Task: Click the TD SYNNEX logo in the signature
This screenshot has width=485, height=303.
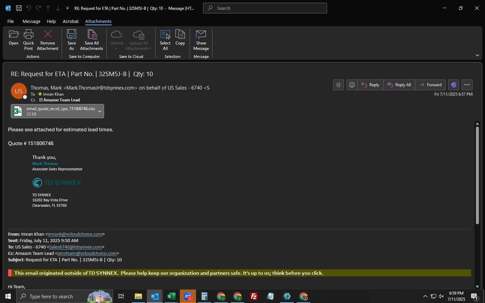Action: (x=57, y=182)
